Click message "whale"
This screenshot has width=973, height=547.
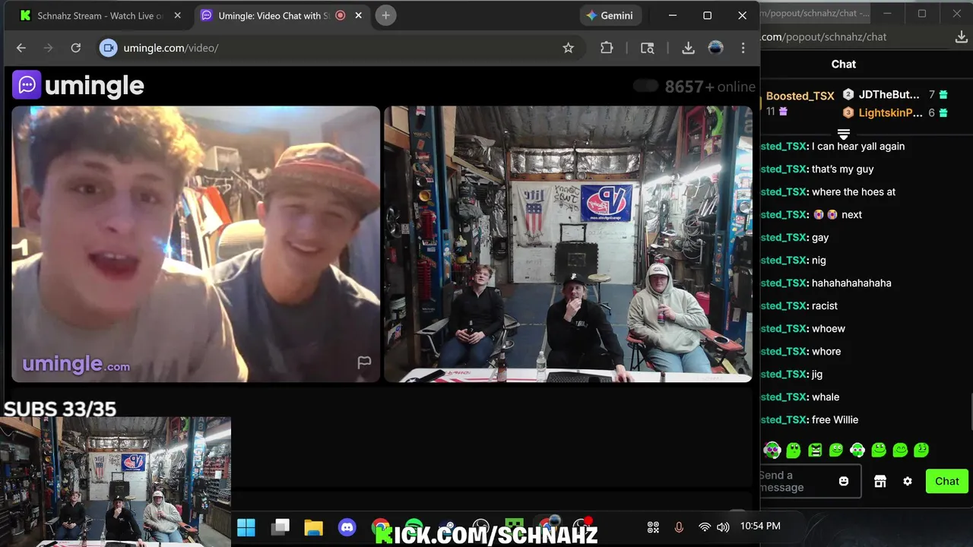826,397
